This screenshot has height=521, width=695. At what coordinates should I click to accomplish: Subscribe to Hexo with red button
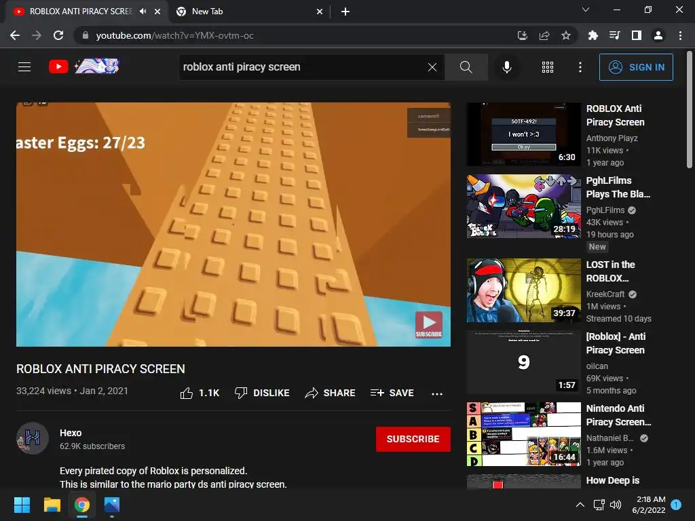coord(413,439)
